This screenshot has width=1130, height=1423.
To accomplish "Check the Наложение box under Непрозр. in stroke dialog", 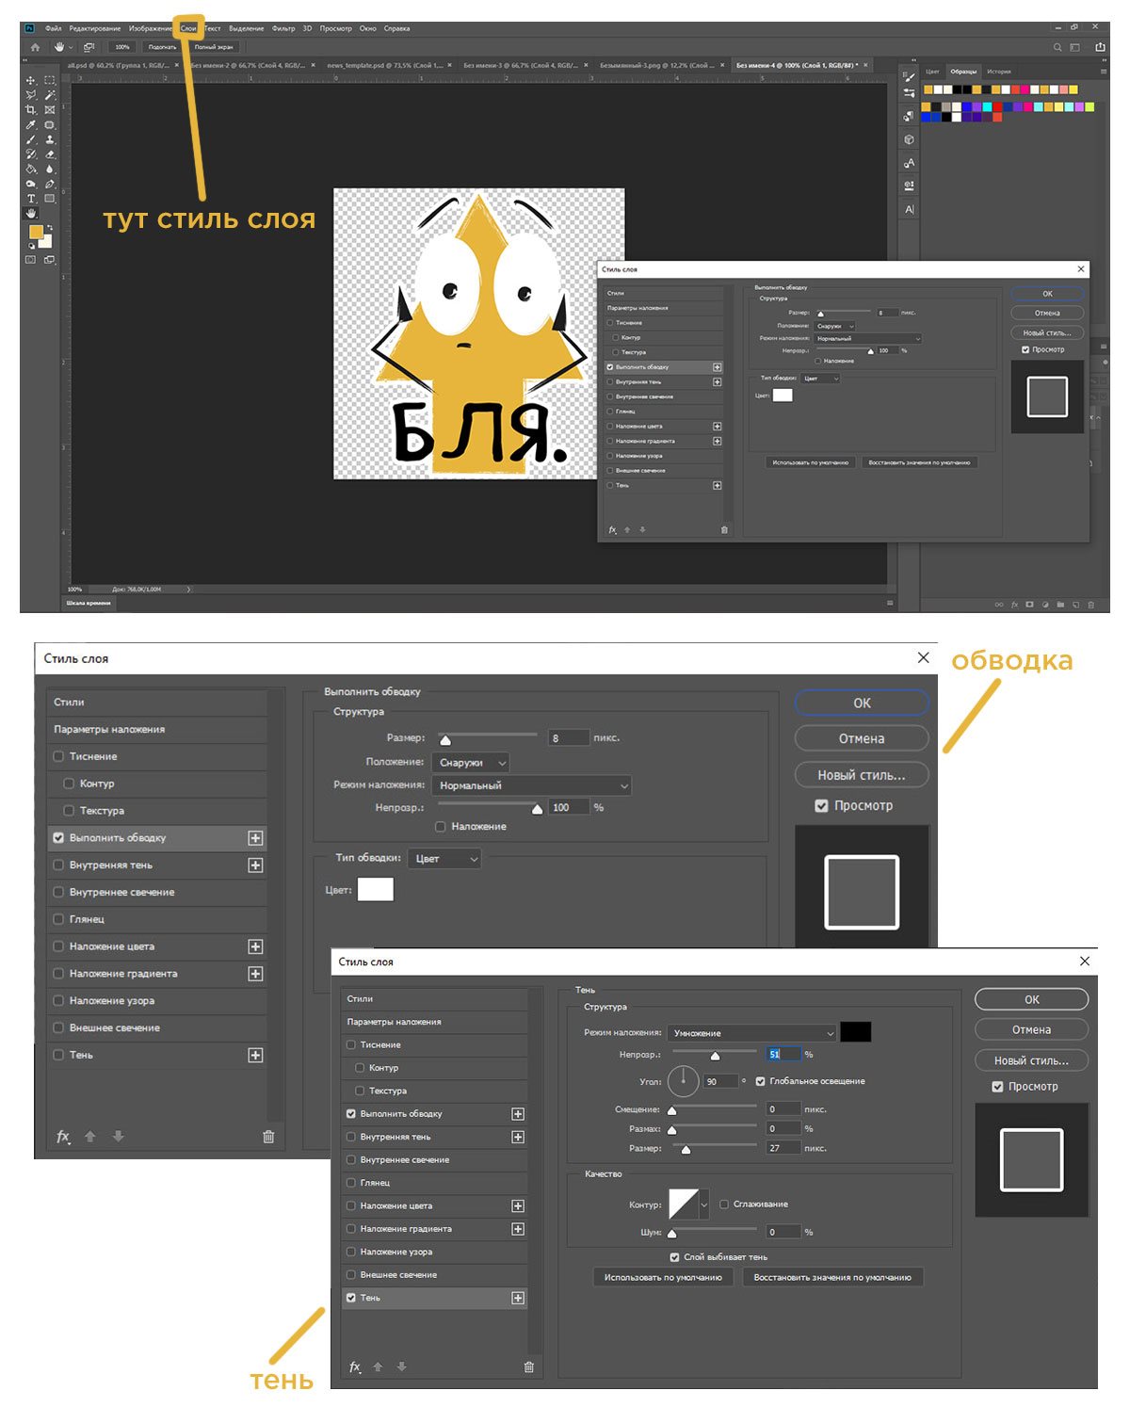I will (x=441, y=827).
